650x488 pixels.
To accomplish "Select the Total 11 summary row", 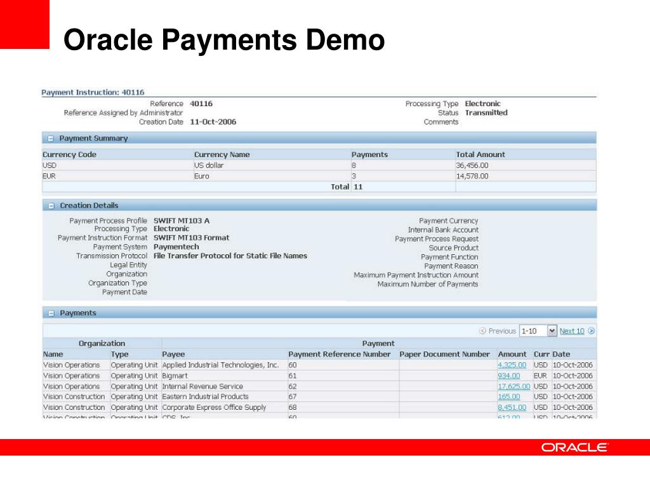I will coord(319,187).
